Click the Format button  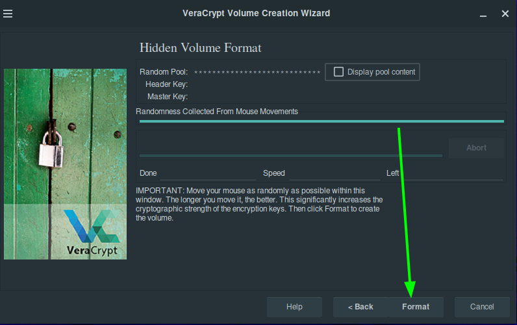(x=416, y=307)
